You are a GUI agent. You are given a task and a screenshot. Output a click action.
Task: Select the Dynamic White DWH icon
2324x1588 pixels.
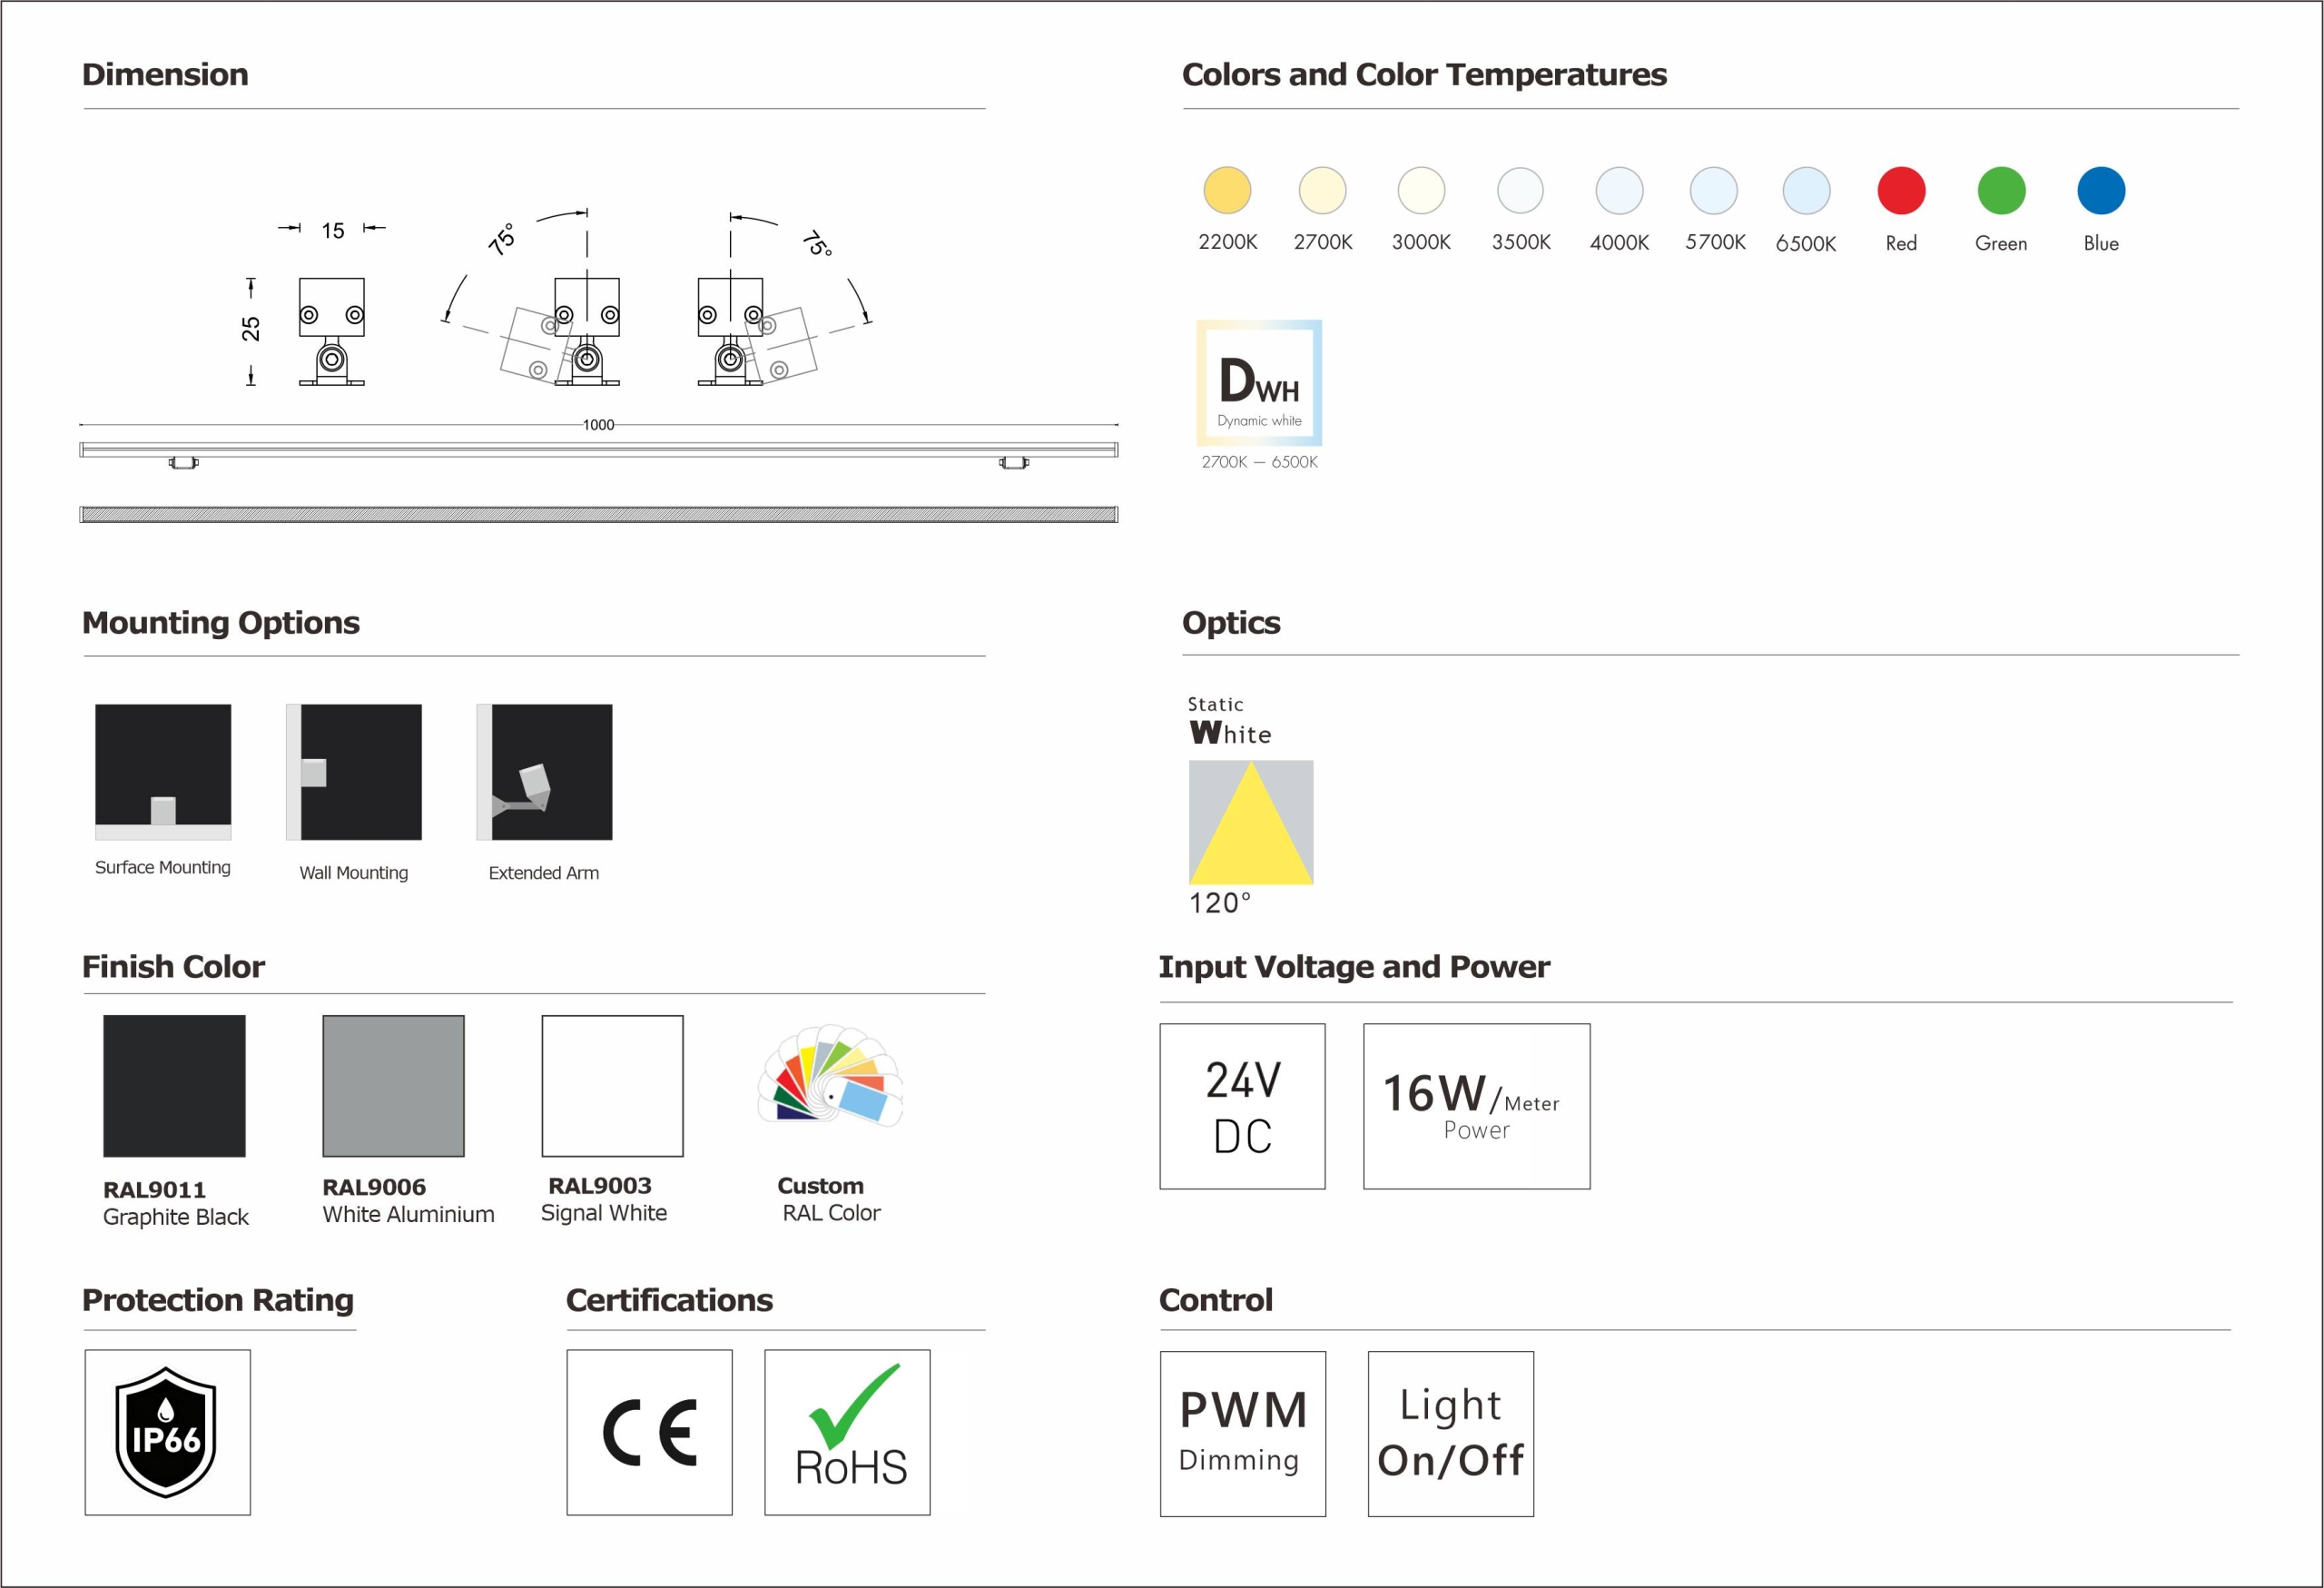1259,383
